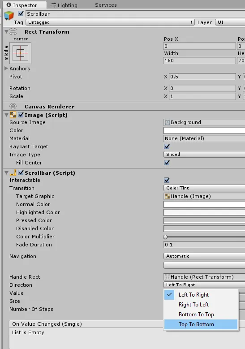Viewport: 245px width, 349px height.
Task: Collapse the Scrollbar (Script) component
Action: (6, 173)
